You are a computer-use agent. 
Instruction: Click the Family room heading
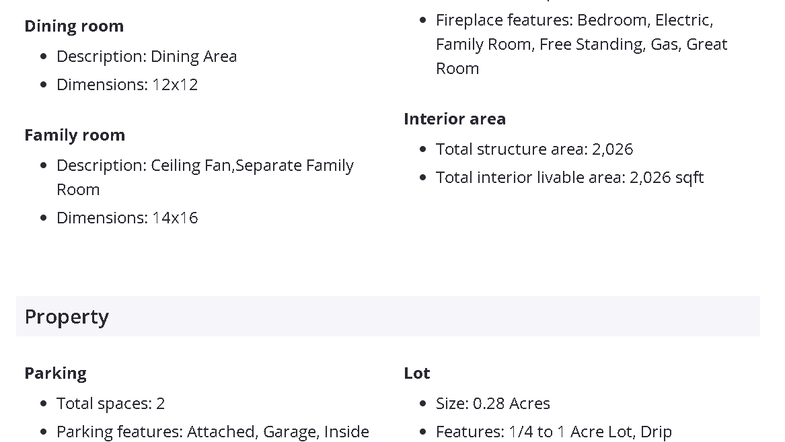click(75, 135)
